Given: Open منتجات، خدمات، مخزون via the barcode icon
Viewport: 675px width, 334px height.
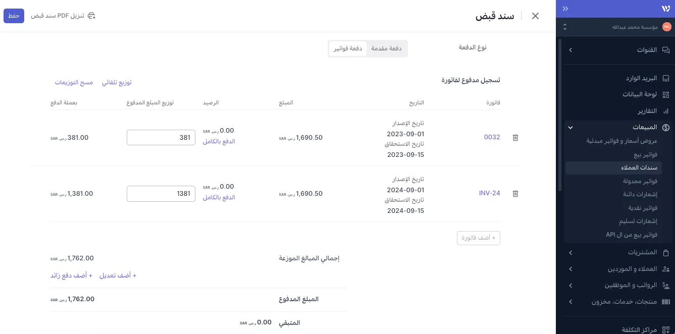Looking at the screenshot, I should tap(666, 302).
